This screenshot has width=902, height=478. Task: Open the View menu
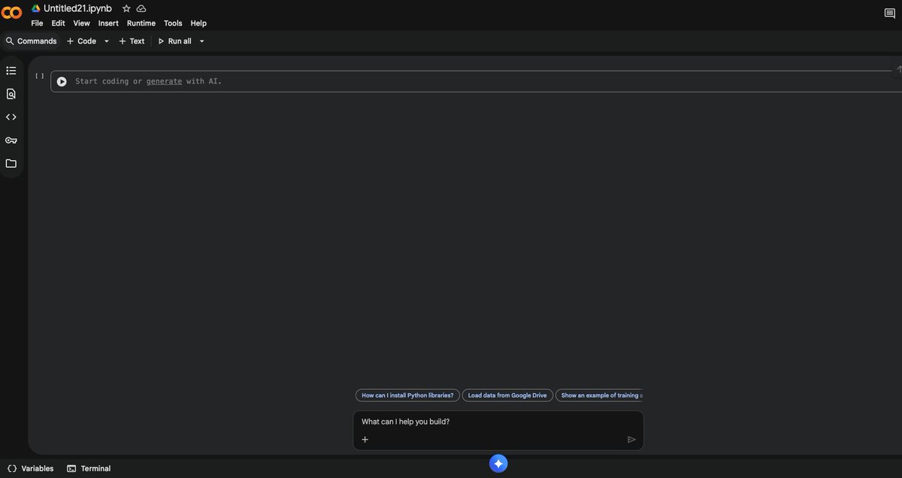click(x=81, y=23)
